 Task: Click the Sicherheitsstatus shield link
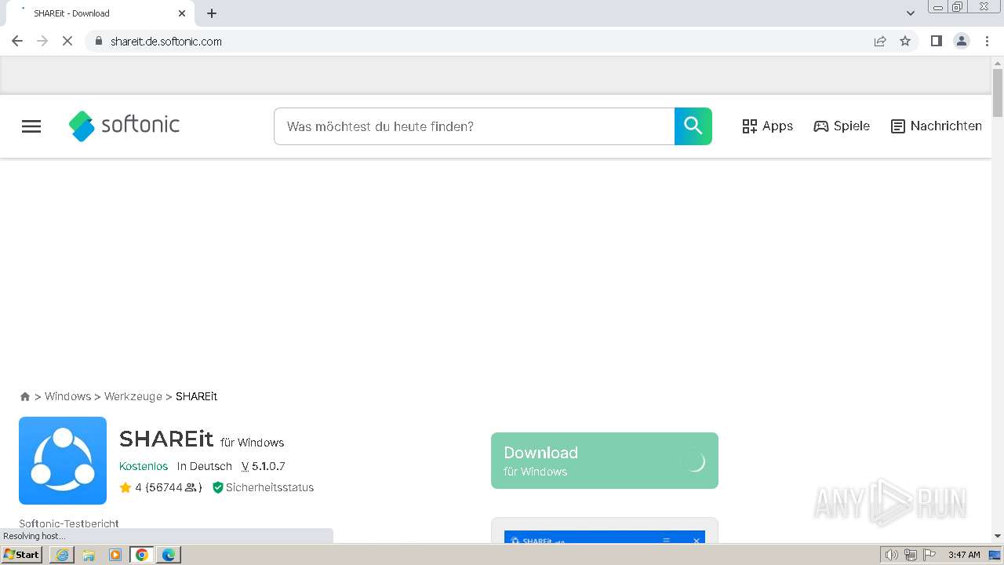263,487
